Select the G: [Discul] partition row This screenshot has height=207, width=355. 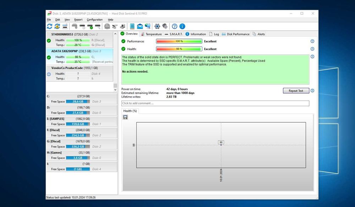(82, 144)
